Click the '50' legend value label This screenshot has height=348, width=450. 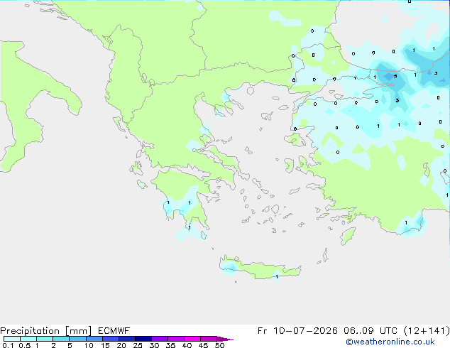click(219, 345)
